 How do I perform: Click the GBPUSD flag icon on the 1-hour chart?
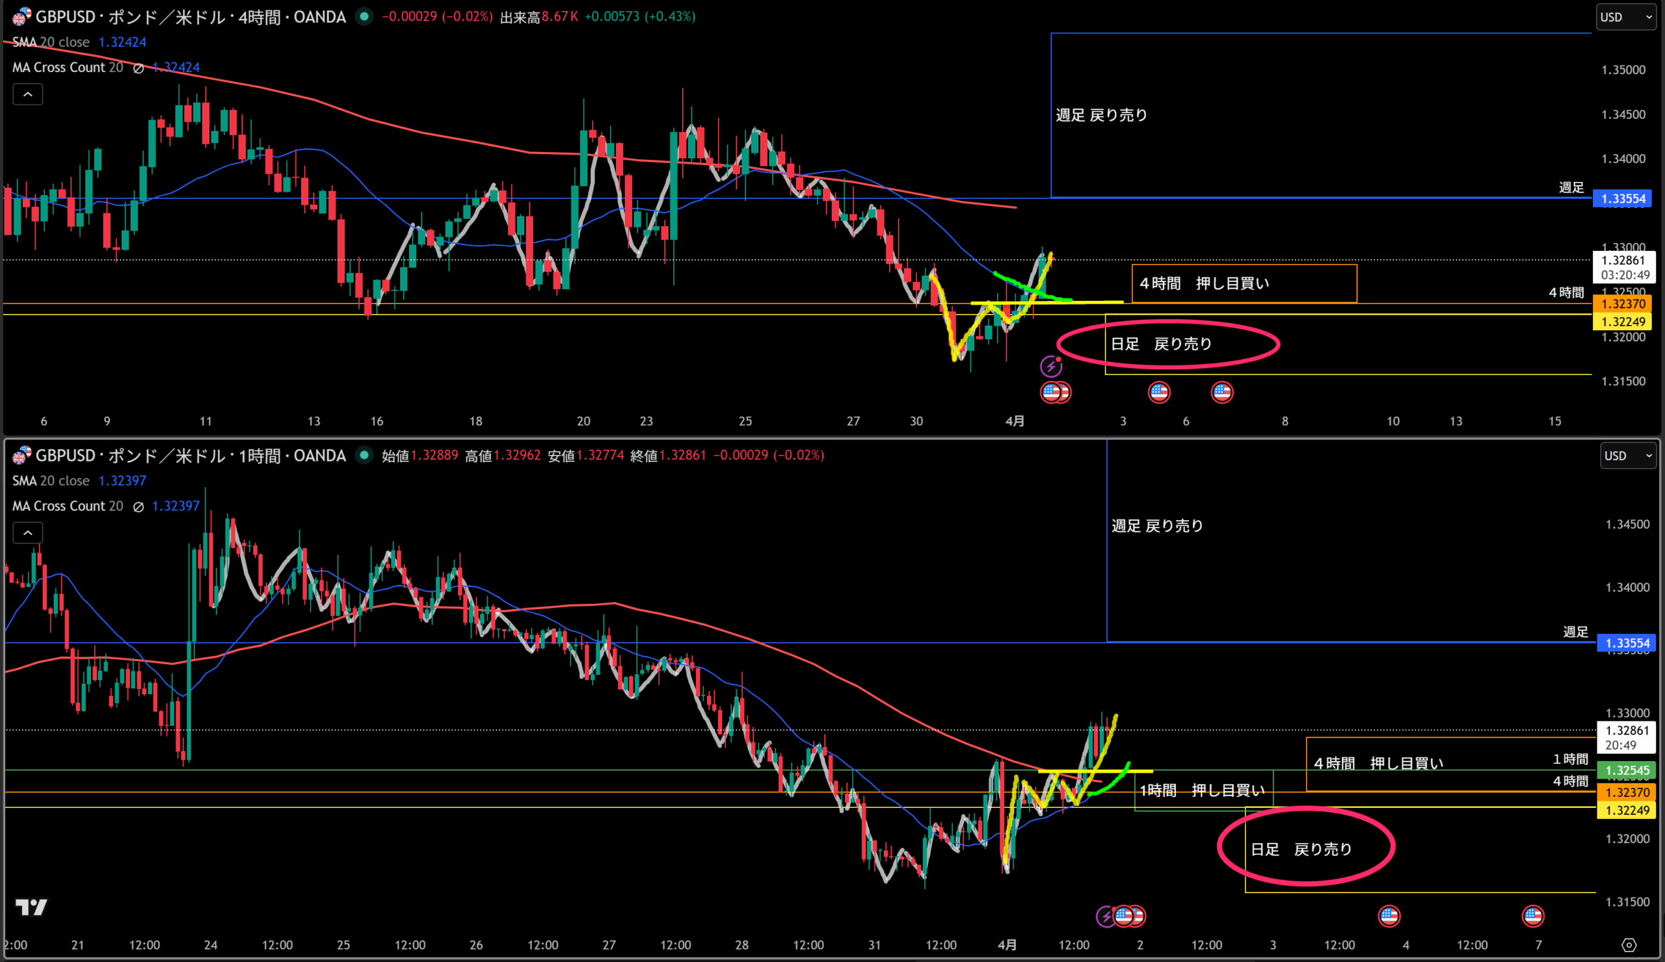[x=22, y=455]
